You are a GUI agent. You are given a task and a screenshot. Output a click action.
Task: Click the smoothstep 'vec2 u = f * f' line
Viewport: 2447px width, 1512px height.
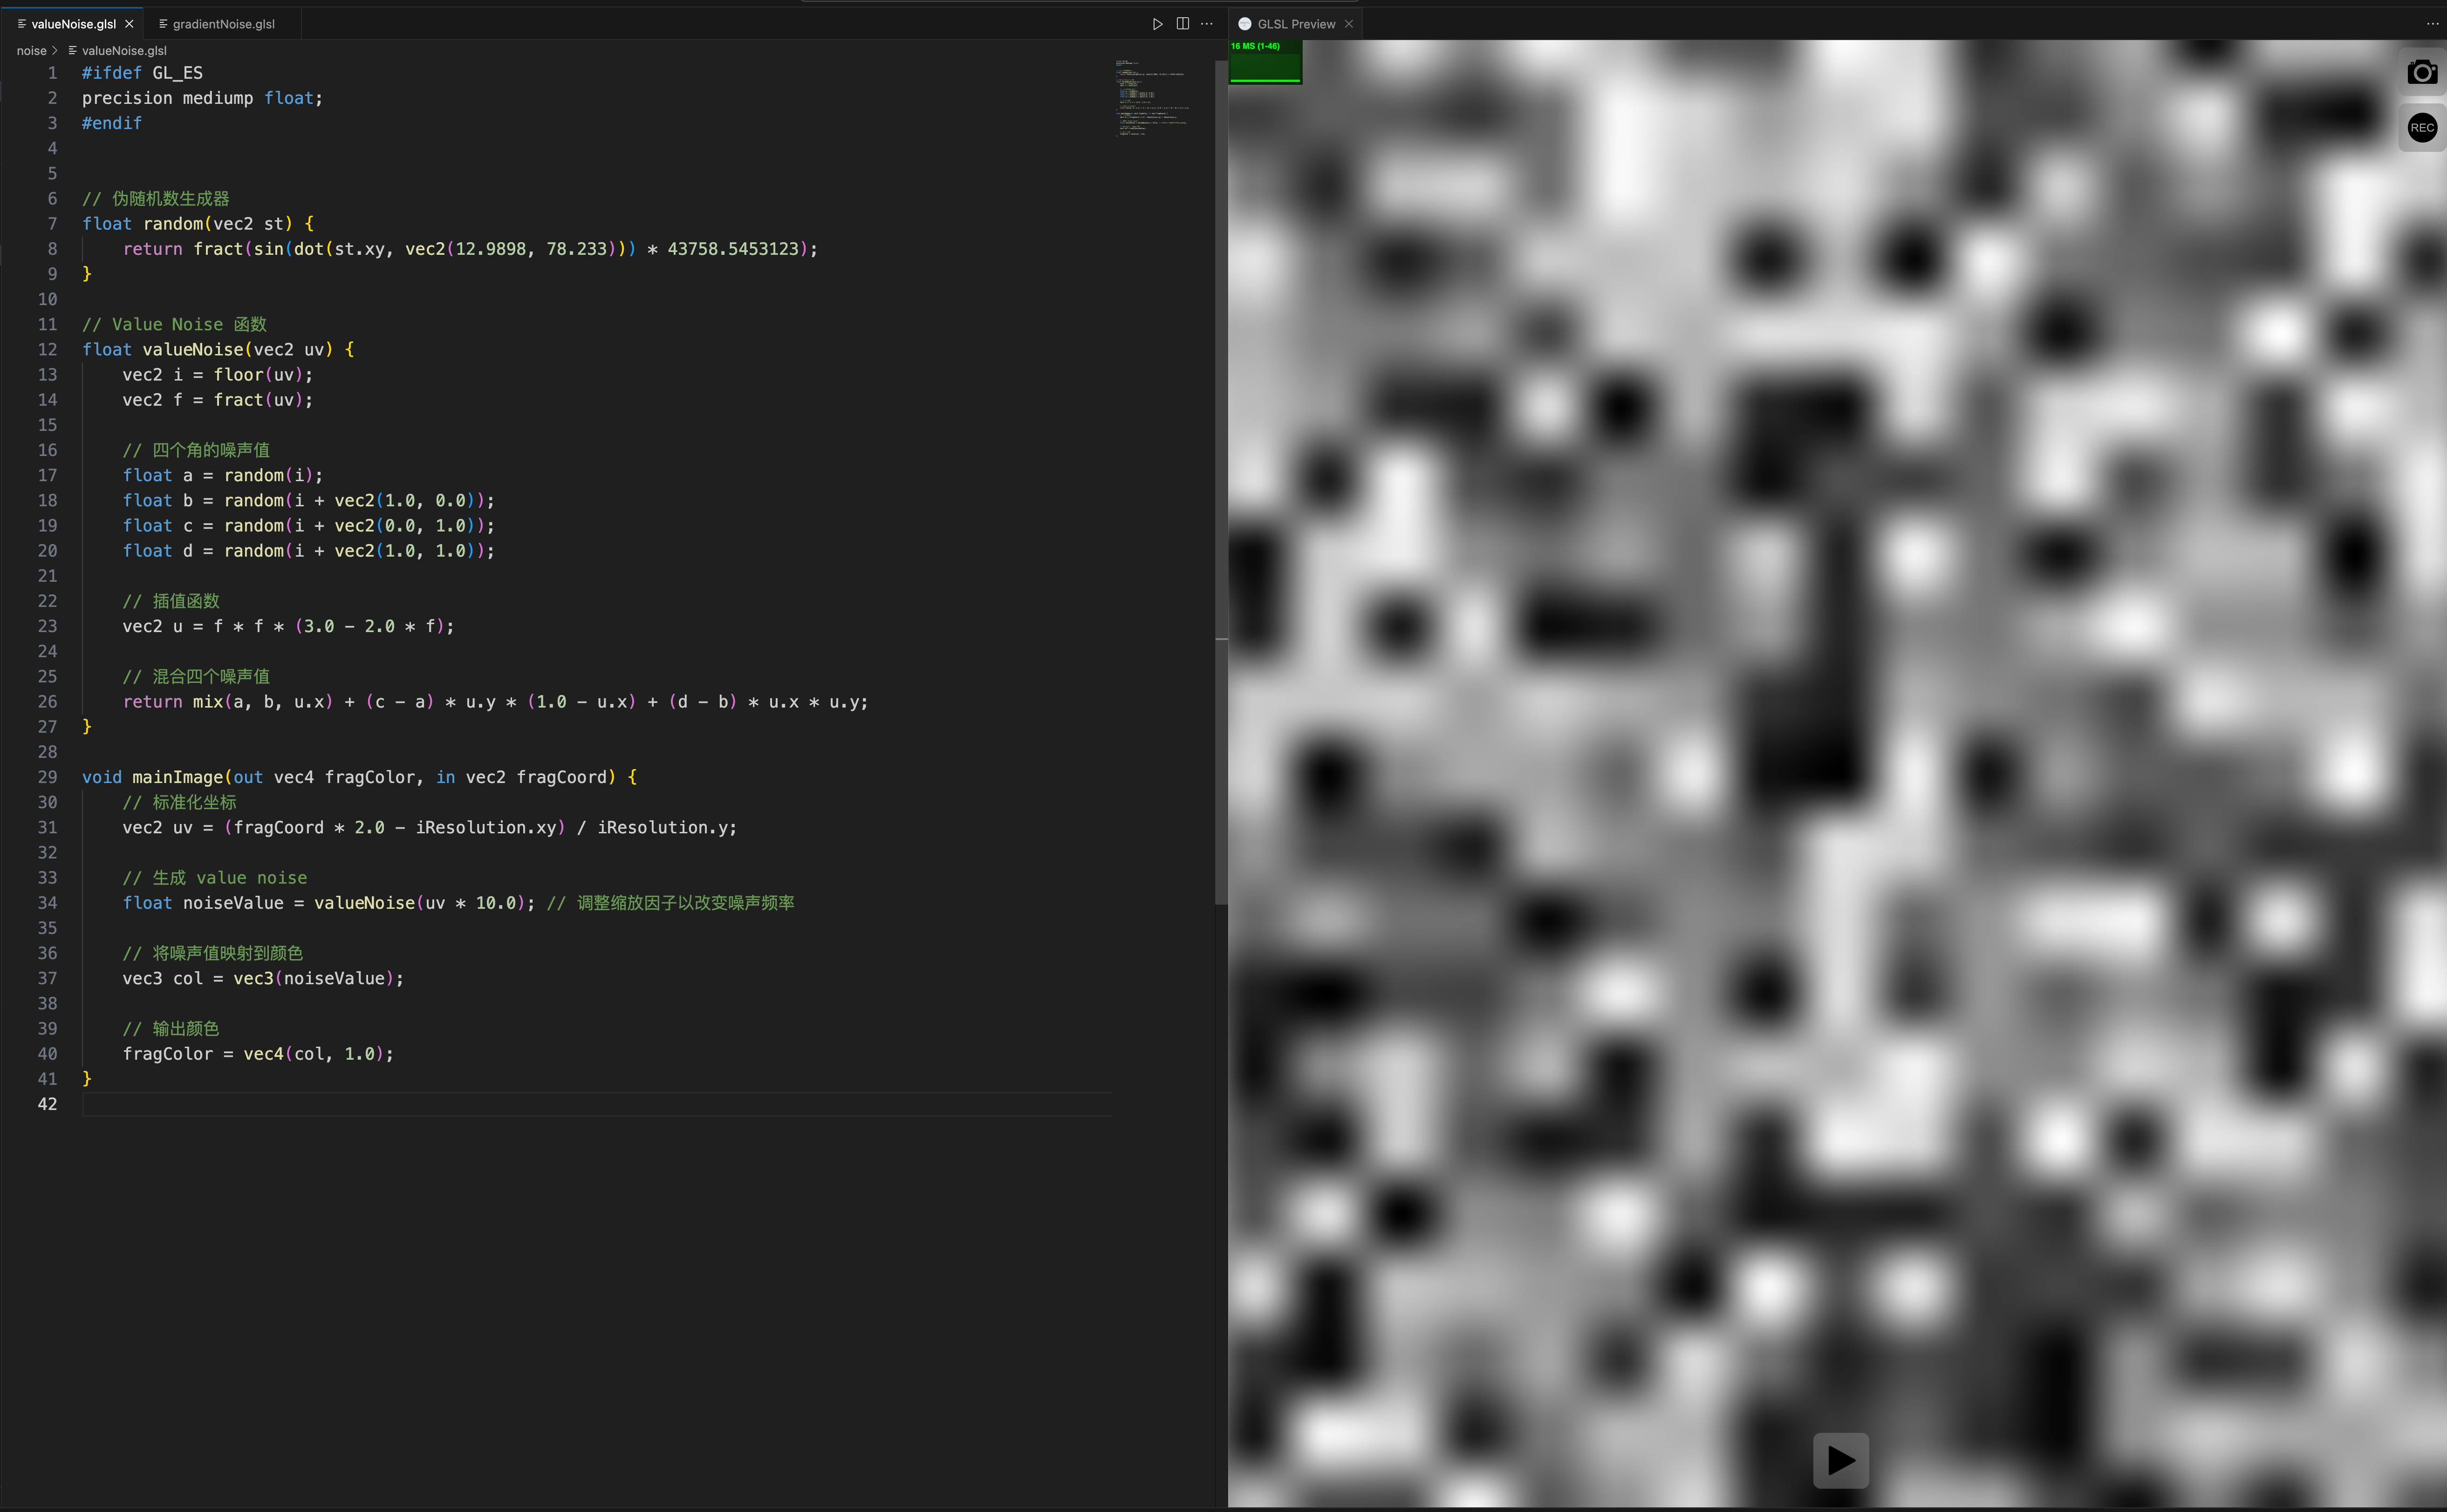point(288,626)
